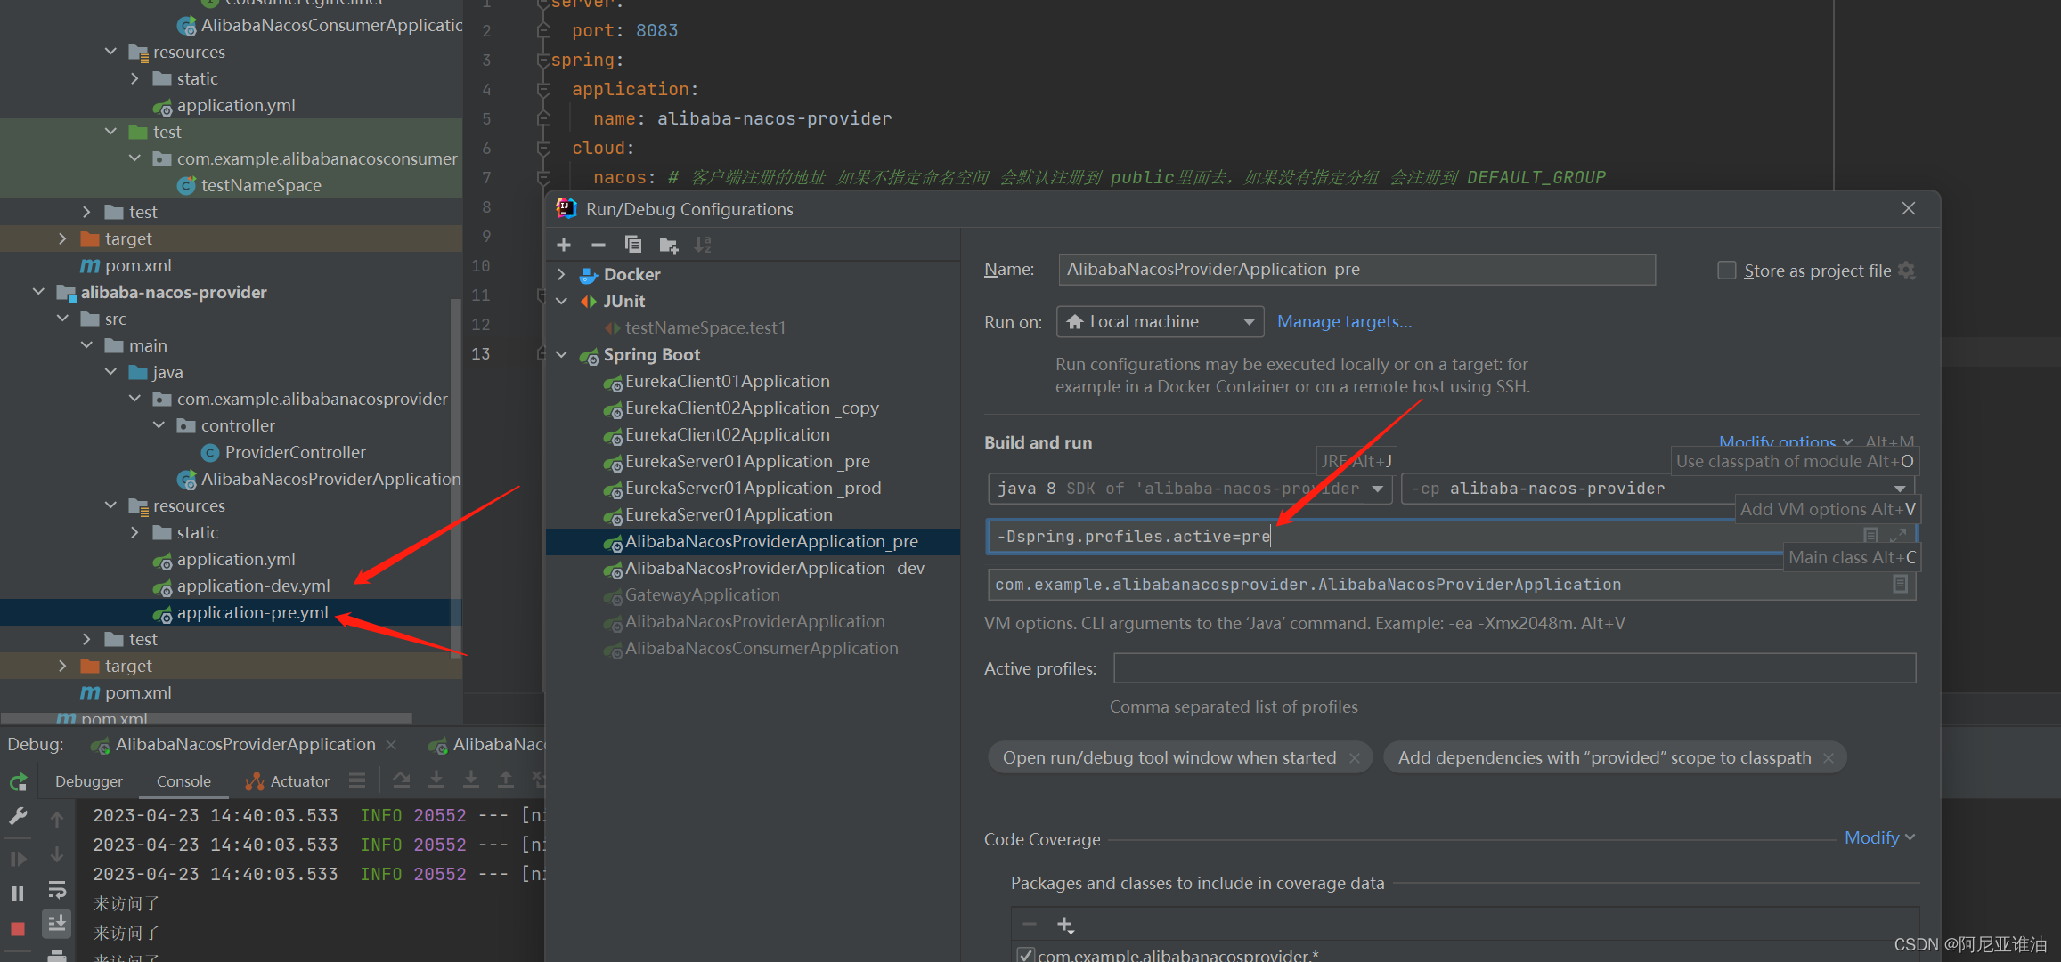Enable Store as project file checkbox

pyautogui.click(x=1726, y=271)
